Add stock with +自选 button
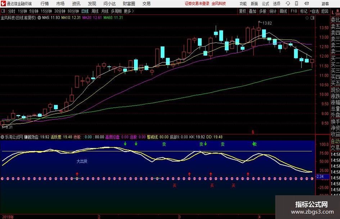Screen dimensions: 340x219 point(314,11)
